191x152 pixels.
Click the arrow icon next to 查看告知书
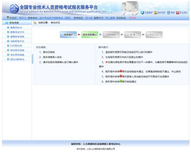(x=8, y=28)
